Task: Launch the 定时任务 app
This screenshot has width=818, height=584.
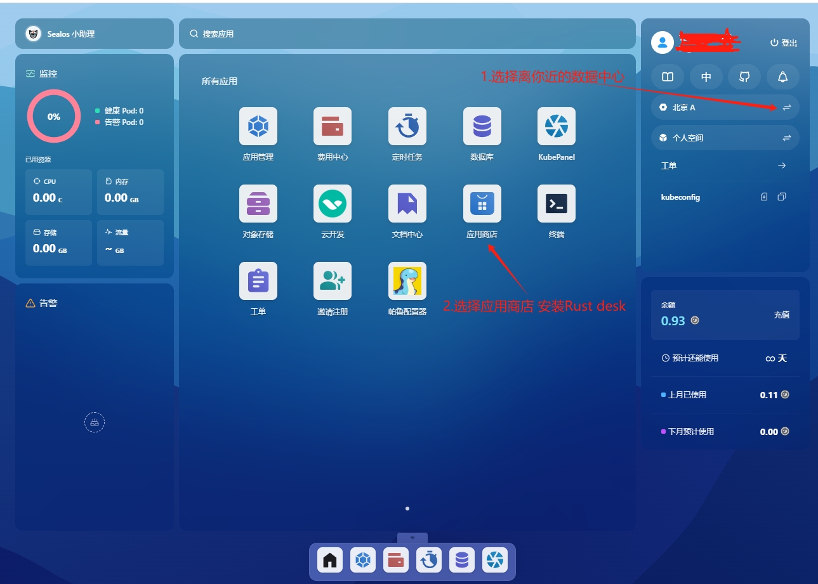Action: pyautogui.click(x=407, y=126)
